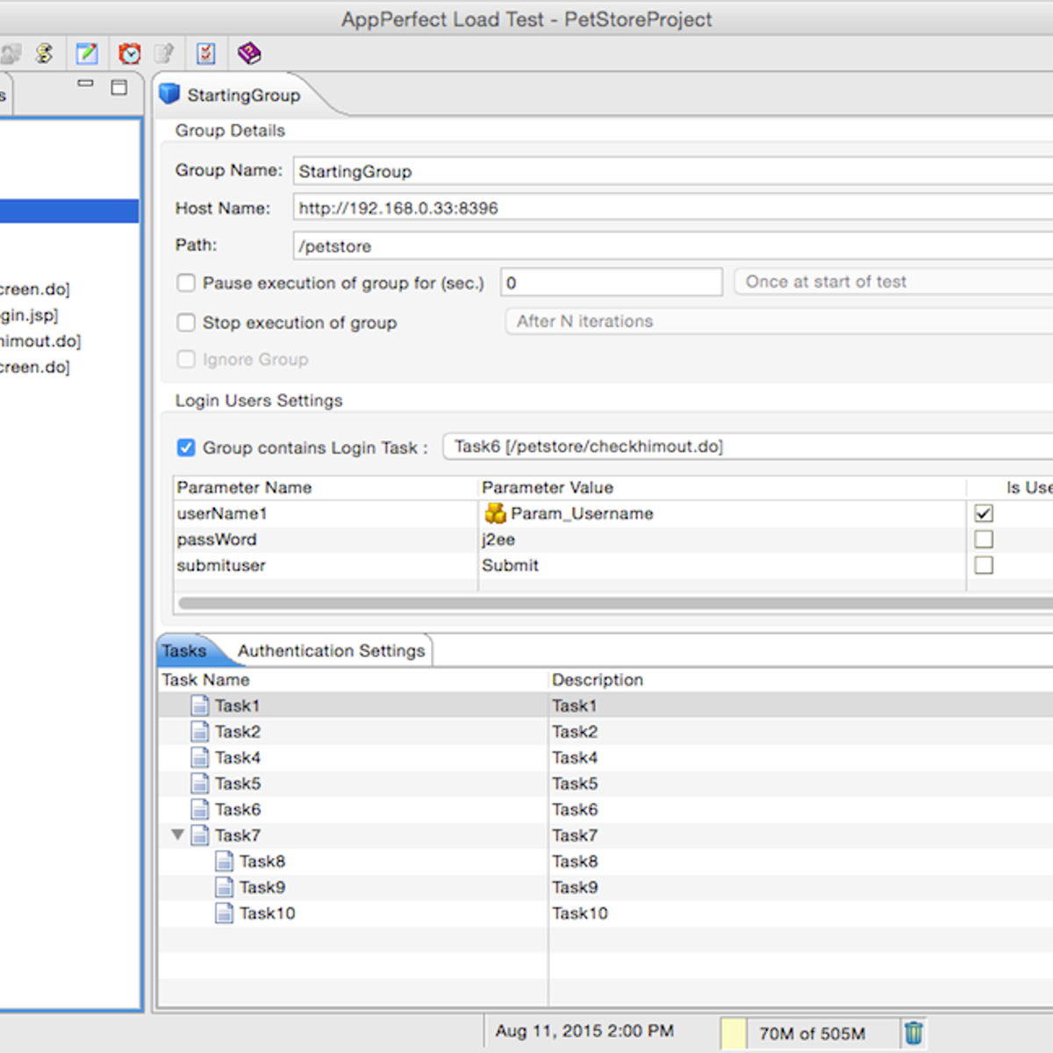Image resolution: width=1053 pixels, height=1053 pixels.
Task: Enable Stop execution of group checkbox
Action: pos(186,322)
